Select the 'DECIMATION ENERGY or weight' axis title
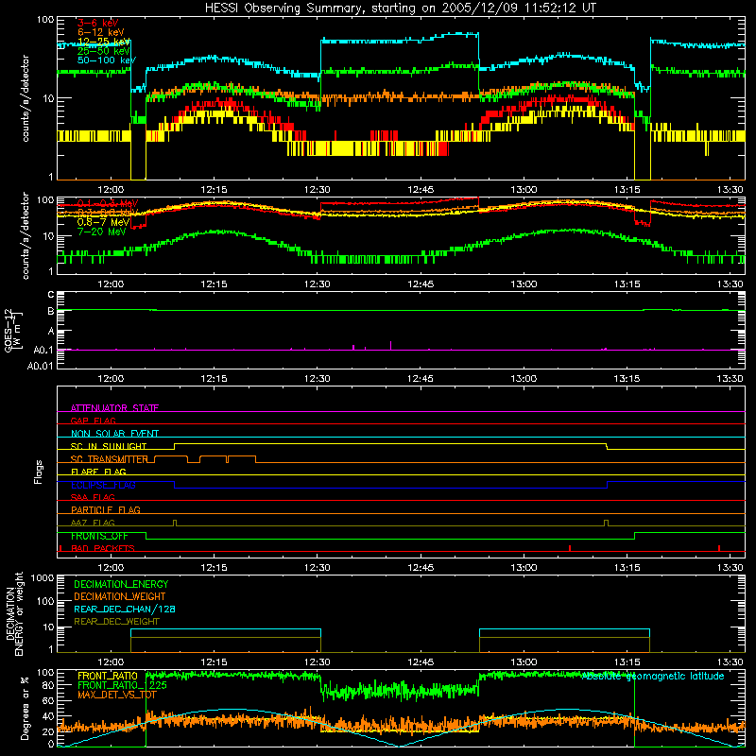Viewport: 756px width, 756px height. click(x=14, y=613)
